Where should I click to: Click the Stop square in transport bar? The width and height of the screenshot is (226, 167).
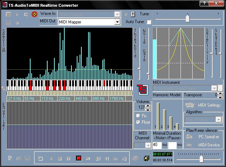60,158
